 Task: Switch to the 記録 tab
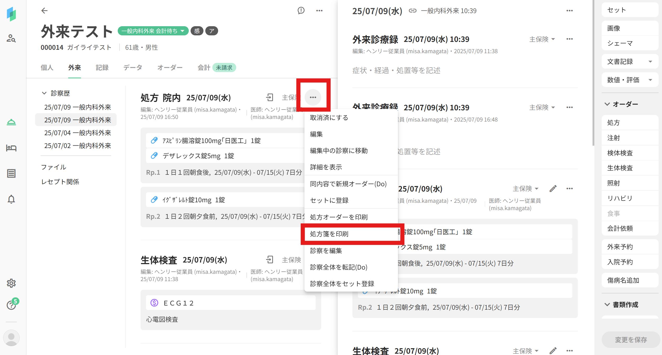pos(102,68)
